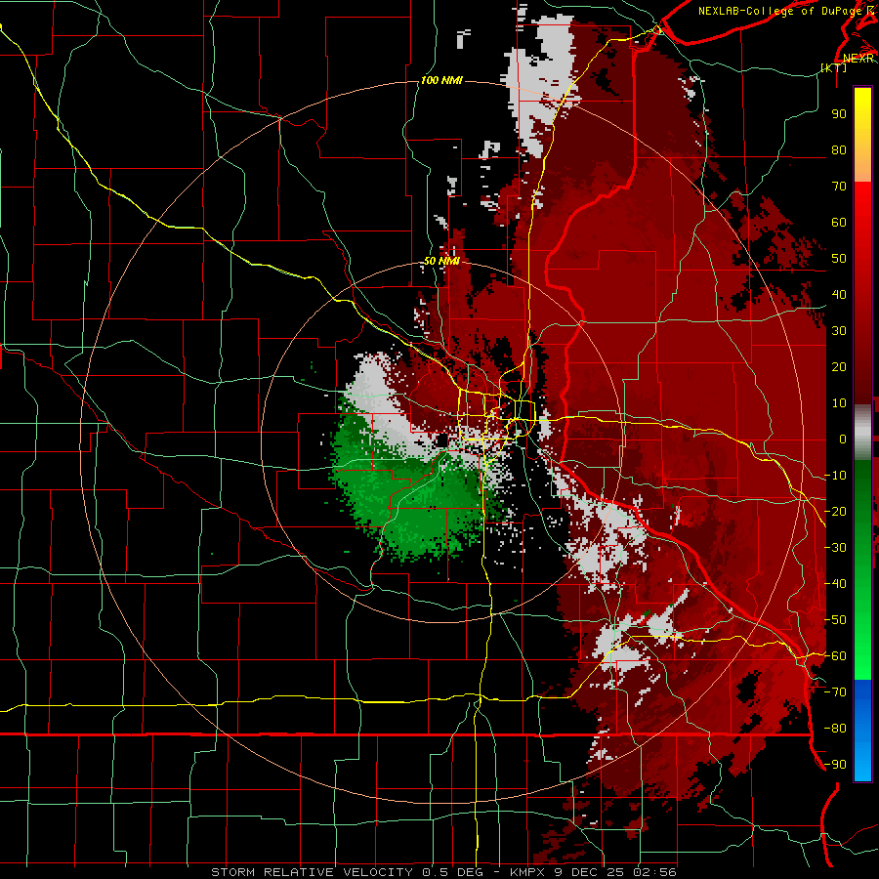Click the positive '30' scale value
This screenshot has width=879, height=879.
click(839, 331)
